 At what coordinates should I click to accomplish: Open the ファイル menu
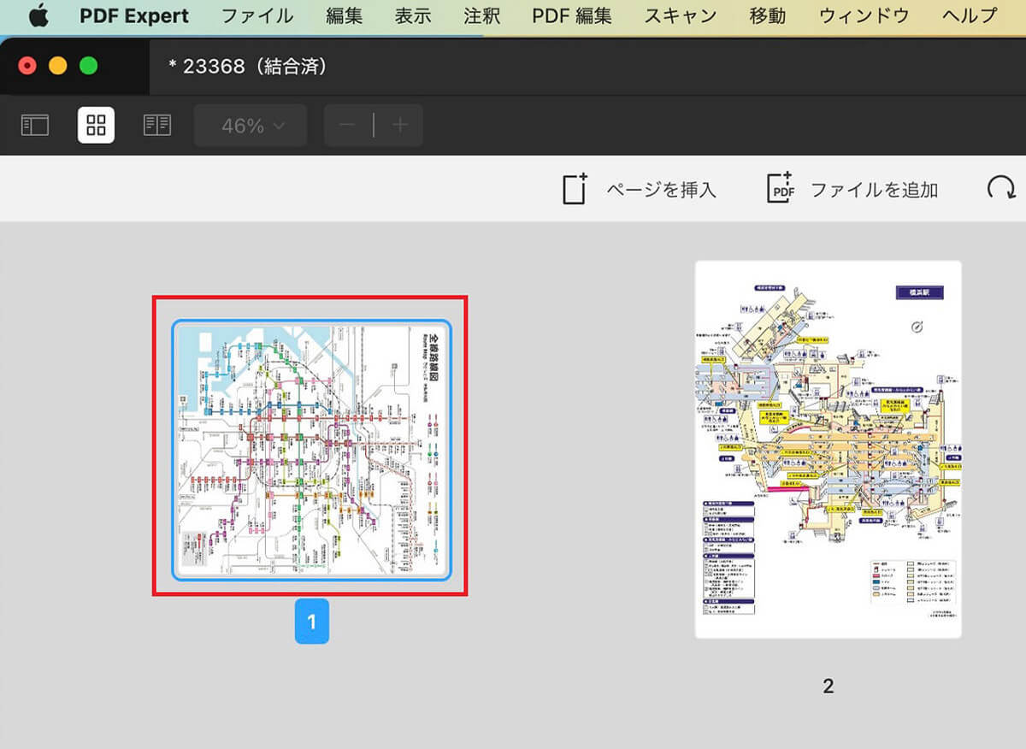point(257,15)
